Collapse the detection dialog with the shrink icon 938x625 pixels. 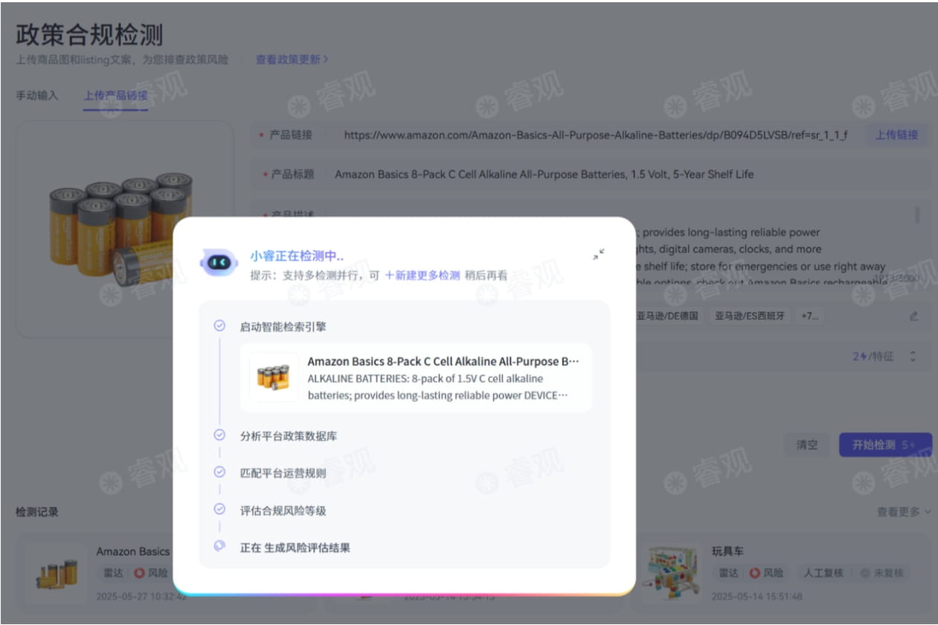click(598, 254)
